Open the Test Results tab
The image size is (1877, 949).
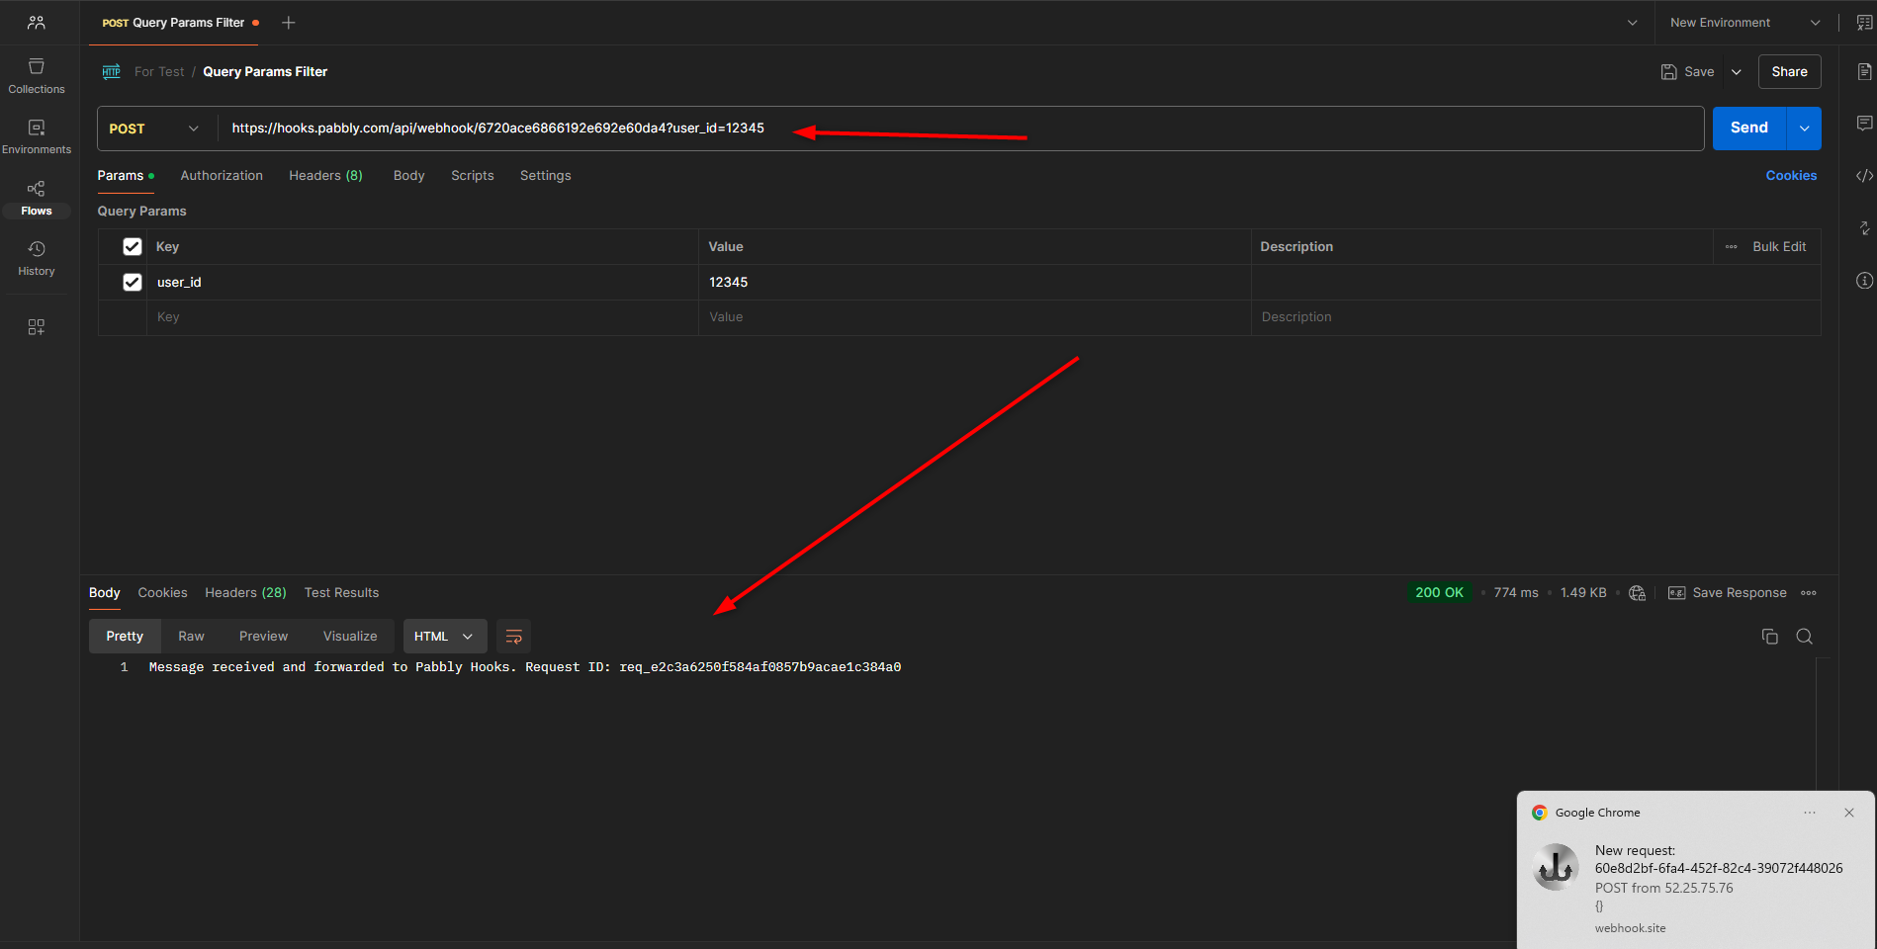342,593
